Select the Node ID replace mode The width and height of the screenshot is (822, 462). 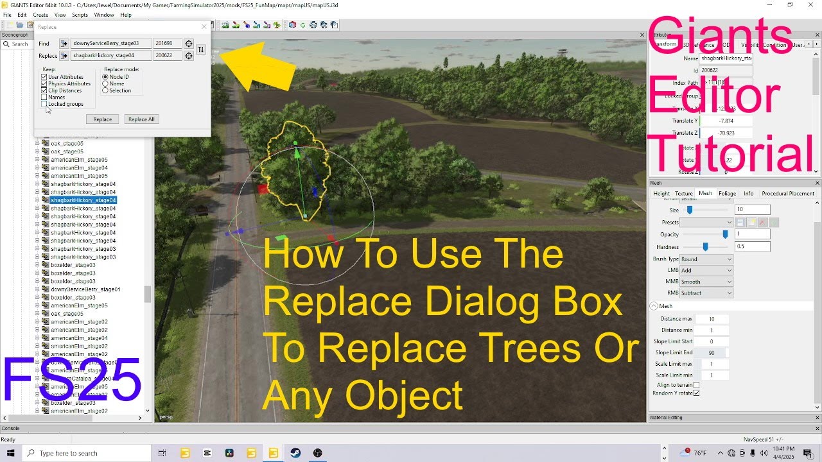pyautogui.click(x=105, y=77)
